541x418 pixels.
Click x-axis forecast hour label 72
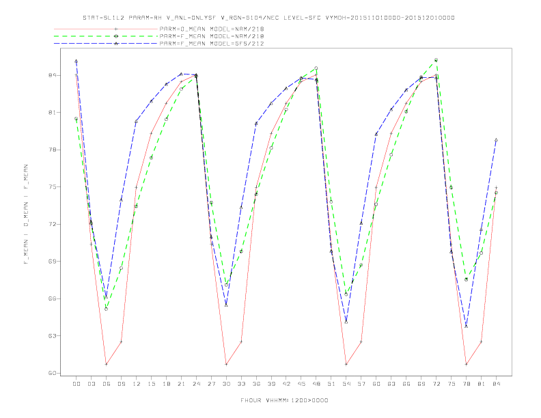click(436, 384)
